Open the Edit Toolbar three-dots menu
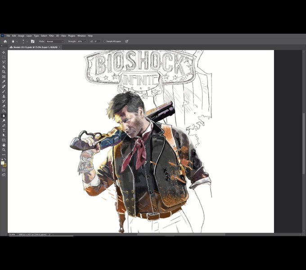This screenshot has height=270, width=306. click(4, 155)
